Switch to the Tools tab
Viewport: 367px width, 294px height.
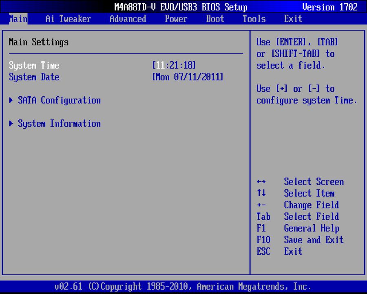point(254,19)
